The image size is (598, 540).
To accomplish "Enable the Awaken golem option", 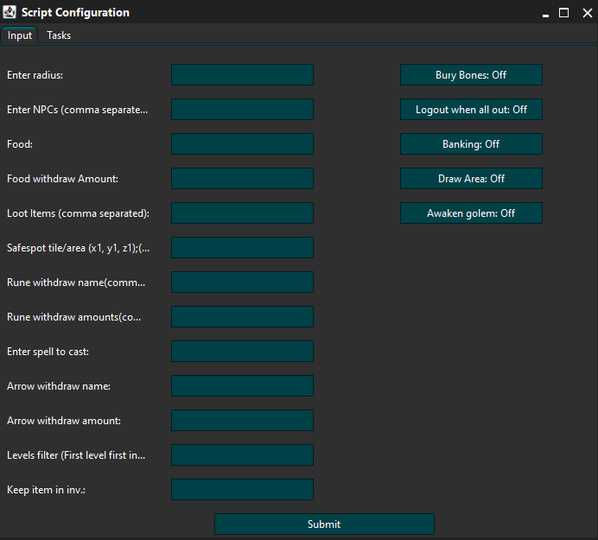I will [471, 213].
